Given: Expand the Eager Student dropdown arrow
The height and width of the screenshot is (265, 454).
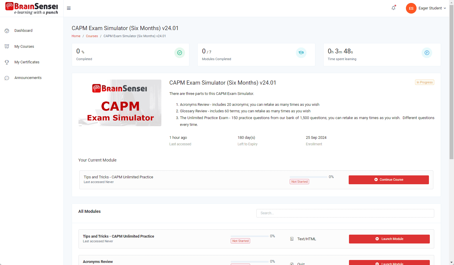Looking at the screenshot, I should [x=445, y=8].
